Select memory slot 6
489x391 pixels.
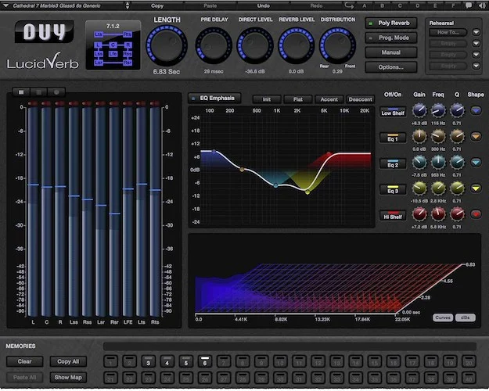click(205, 362)
